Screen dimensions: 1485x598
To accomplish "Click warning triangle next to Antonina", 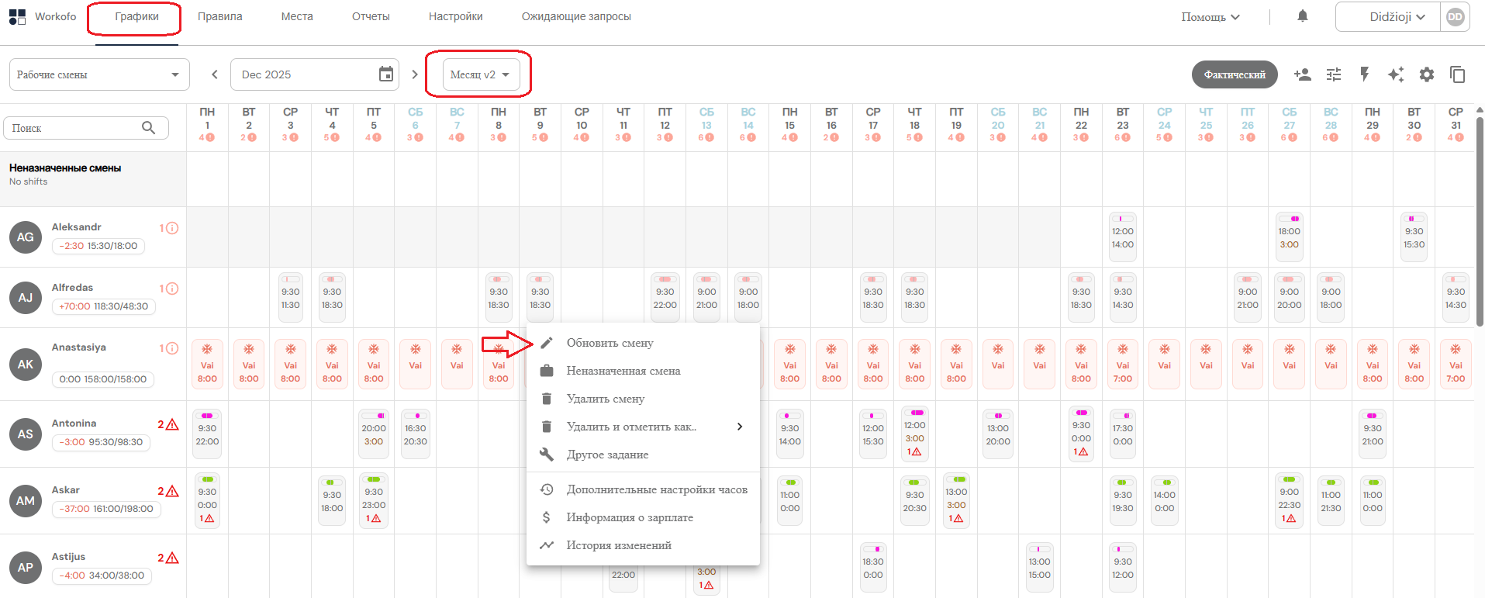I will 172,424.
